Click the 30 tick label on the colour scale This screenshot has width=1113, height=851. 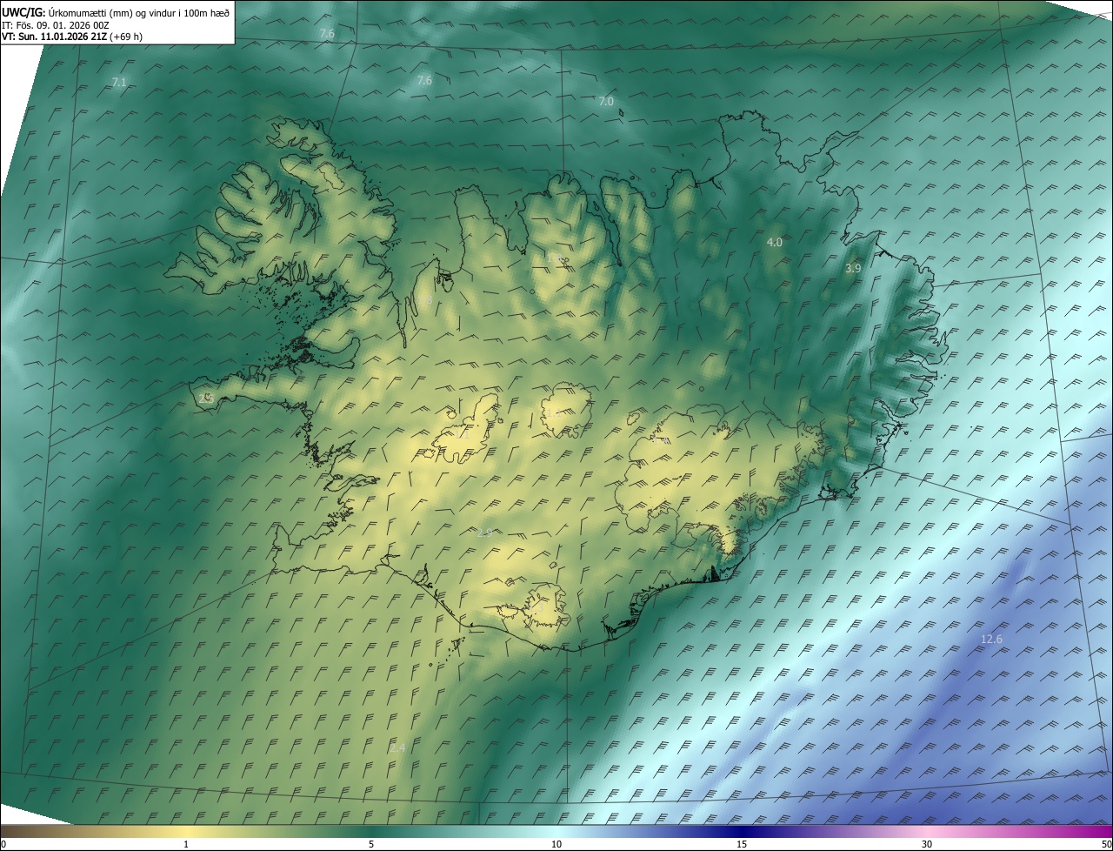927,844
